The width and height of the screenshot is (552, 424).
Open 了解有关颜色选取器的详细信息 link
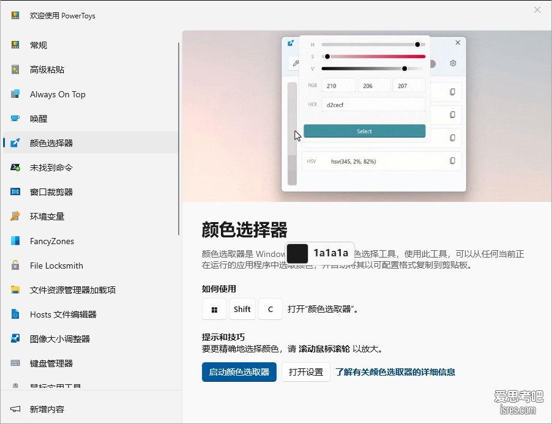click(395, 372)
